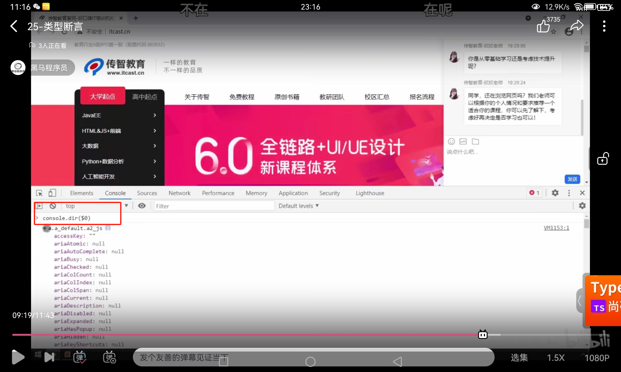Open Default levels dropdown
This screenshot has height=372, width=621.
pyautogui.click(x=298, y=206)
